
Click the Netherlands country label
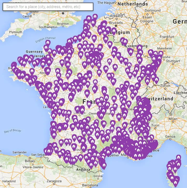133,4
